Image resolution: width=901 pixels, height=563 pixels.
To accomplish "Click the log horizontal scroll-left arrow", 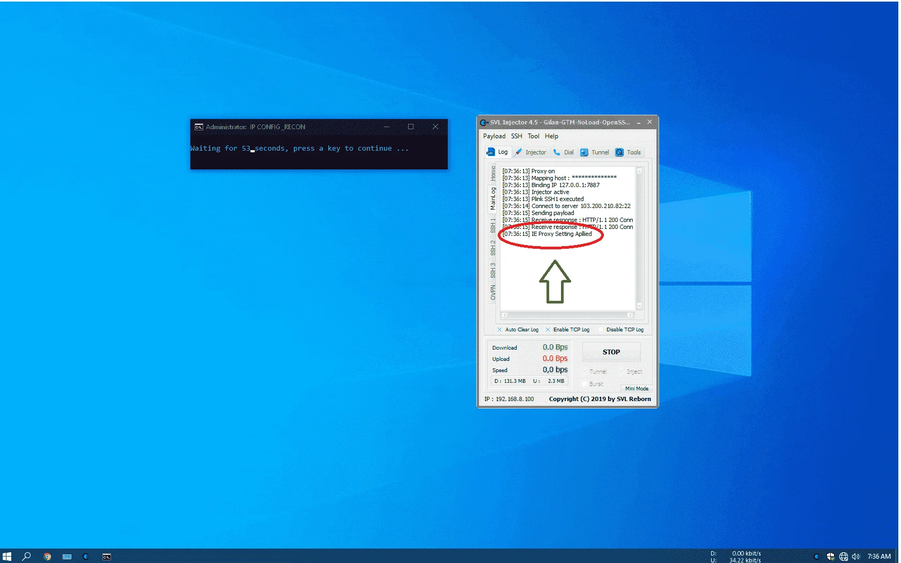I will point(504,315).
